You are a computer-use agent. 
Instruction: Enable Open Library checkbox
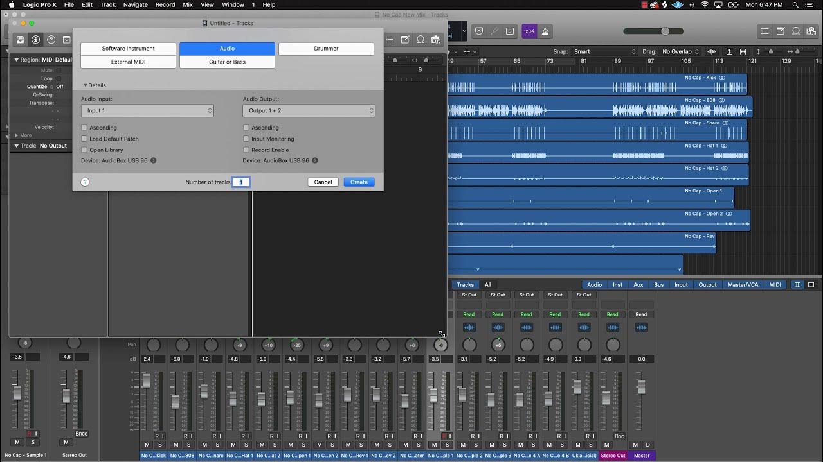[x=84, y=150]
